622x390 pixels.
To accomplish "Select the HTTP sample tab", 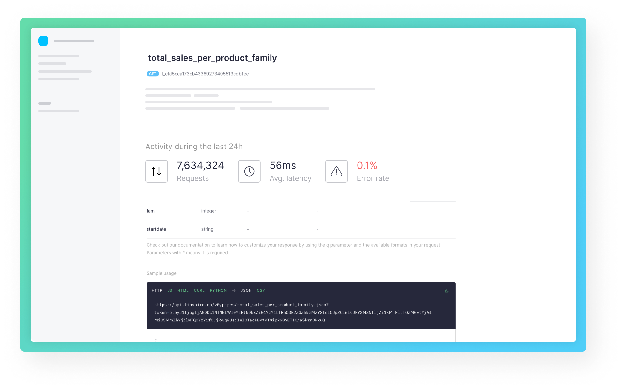I will [x=157, y=290].
